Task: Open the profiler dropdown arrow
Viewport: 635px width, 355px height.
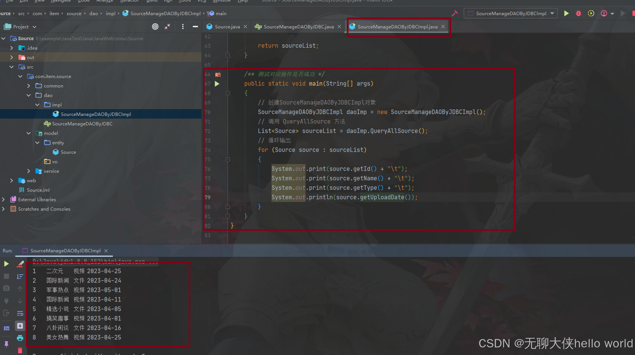Action: (x=612, y=14)
